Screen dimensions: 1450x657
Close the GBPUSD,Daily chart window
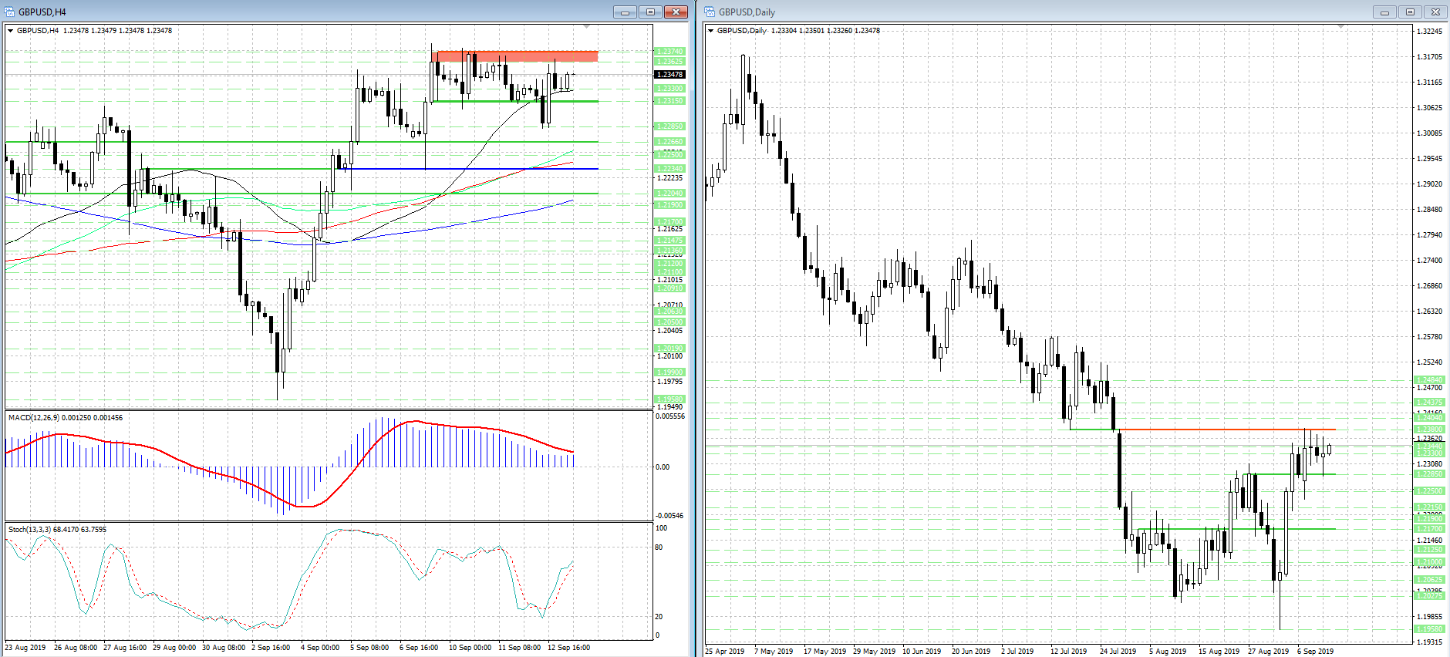coord(1435,12)
